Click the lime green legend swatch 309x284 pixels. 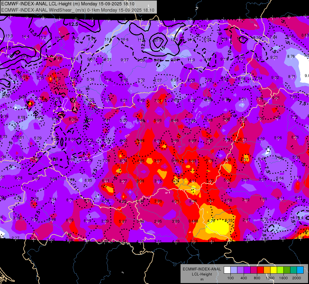tap(280, 270)
